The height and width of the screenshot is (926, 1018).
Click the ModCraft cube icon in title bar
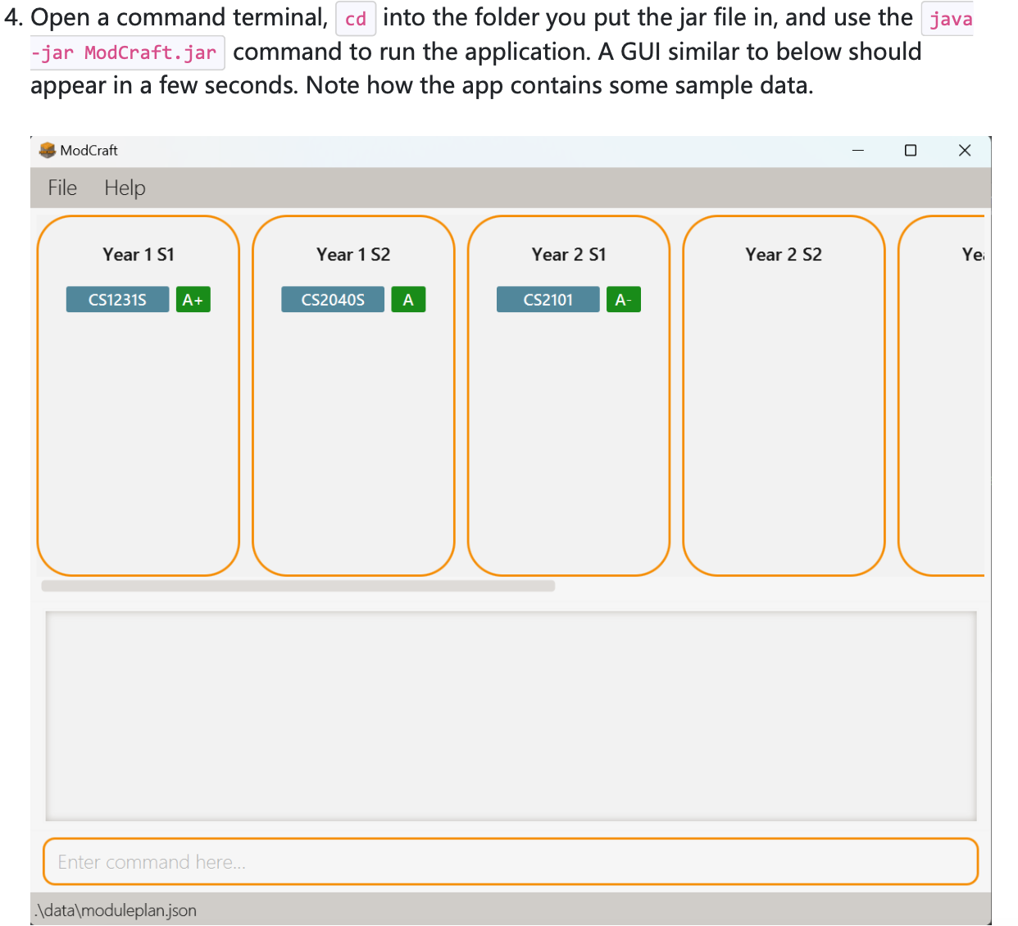coord(48,150)
